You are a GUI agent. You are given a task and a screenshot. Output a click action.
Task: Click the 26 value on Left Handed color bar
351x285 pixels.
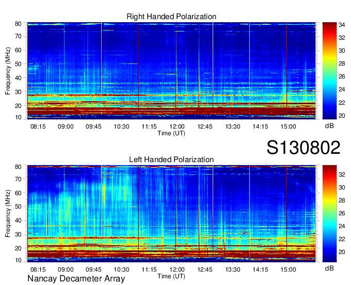pyautogui.click(x=342, y=213)
